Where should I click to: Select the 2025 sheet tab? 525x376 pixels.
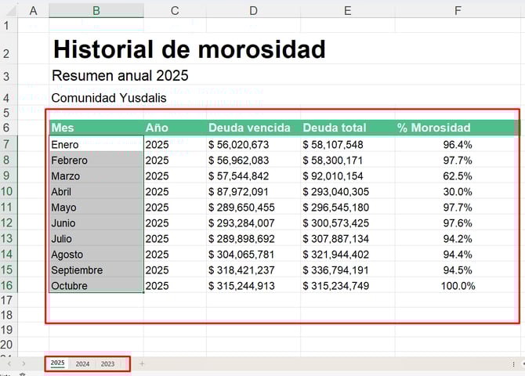click(x=58, y=363)
